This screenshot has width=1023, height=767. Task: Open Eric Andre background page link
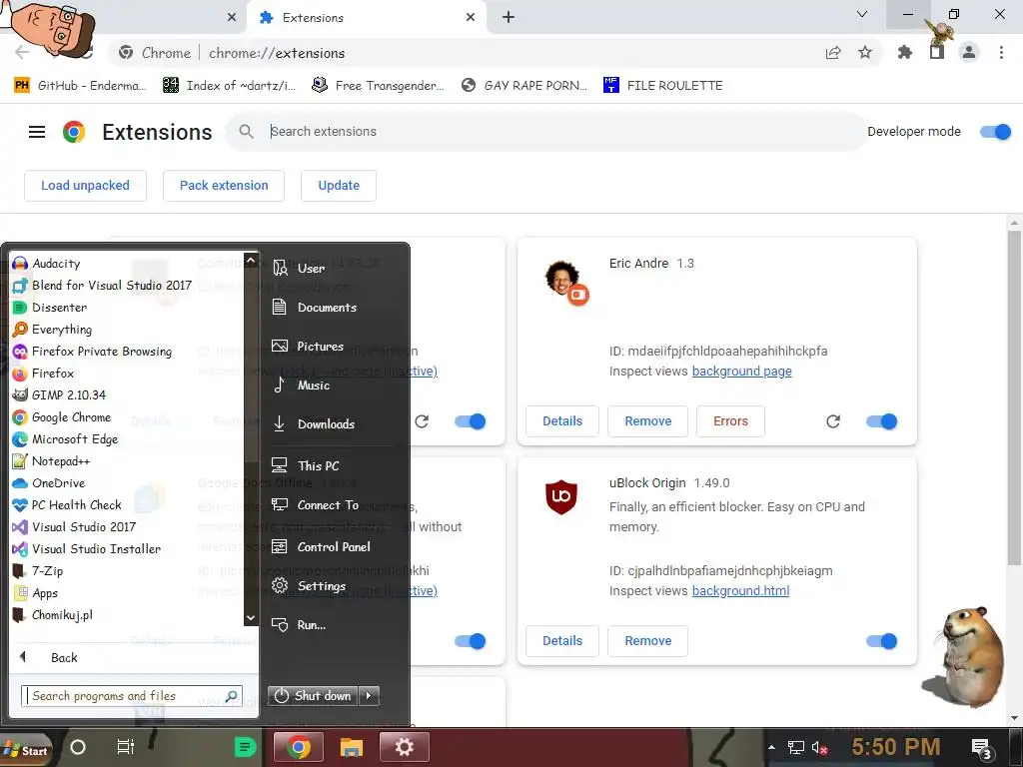742,372
